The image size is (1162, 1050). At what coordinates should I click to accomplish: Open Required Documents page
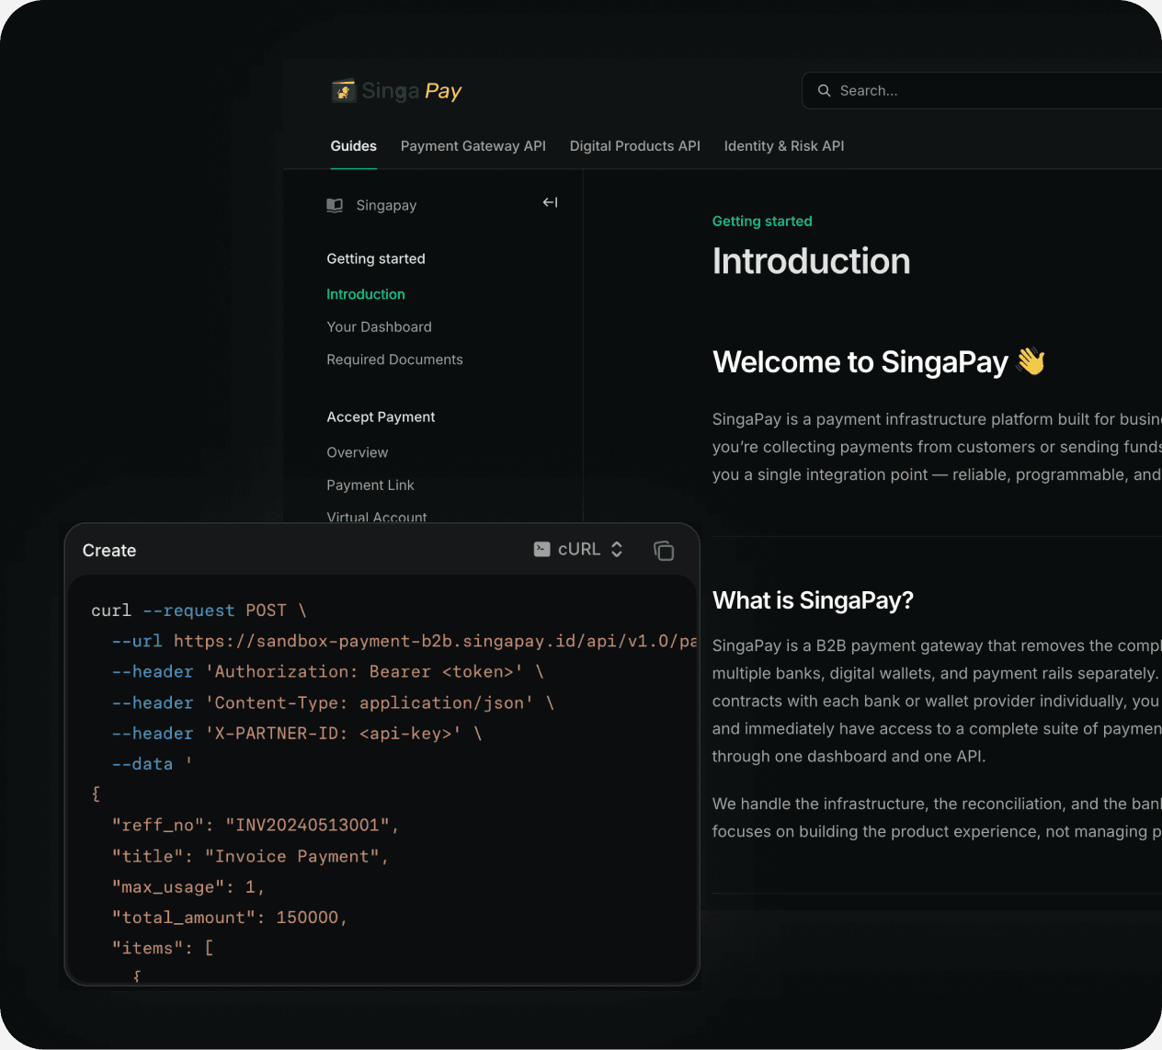(394, 360)
